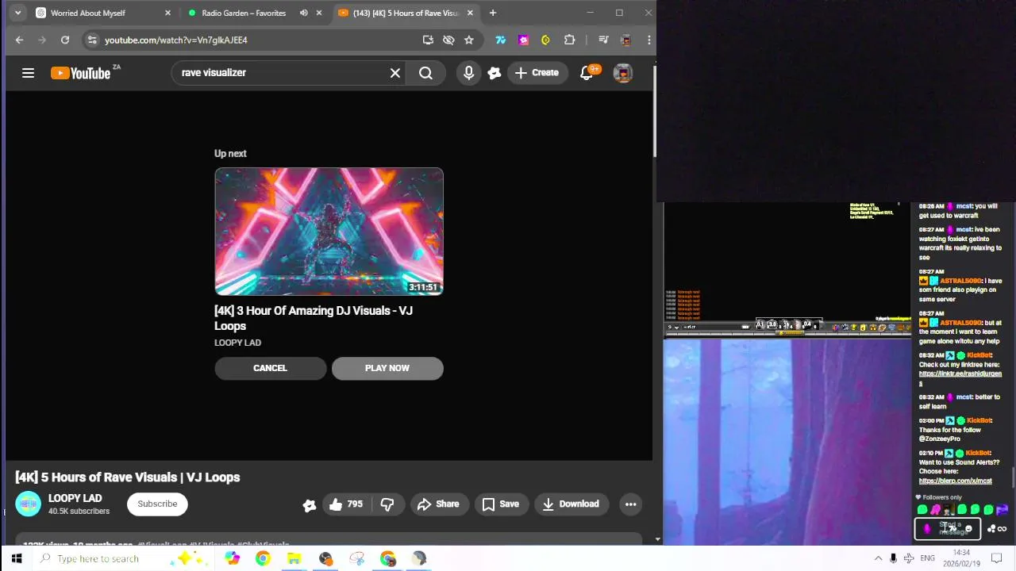Save the video to a playlist

tap(501, 504)
